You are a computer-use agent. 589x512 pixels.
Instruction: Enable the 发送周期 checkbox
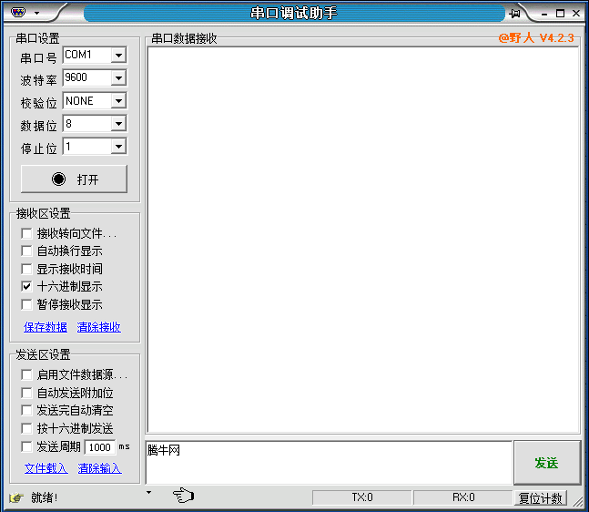click(x=26, y=446)
